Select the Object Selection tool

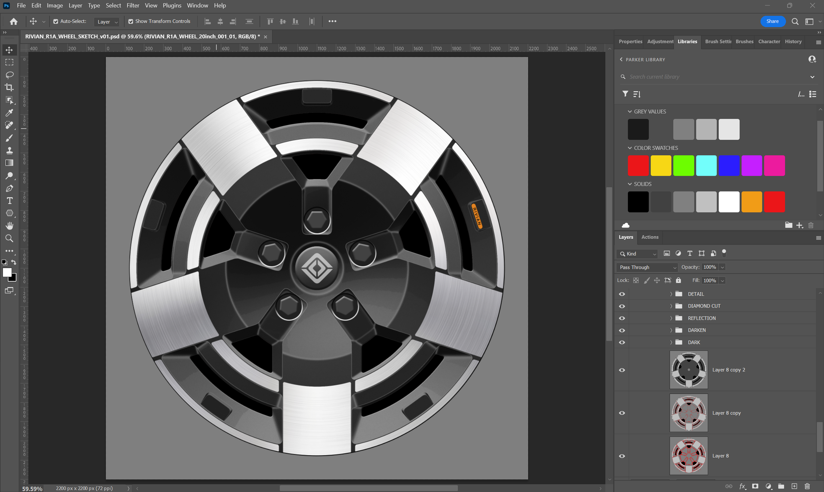pos(9,100)
